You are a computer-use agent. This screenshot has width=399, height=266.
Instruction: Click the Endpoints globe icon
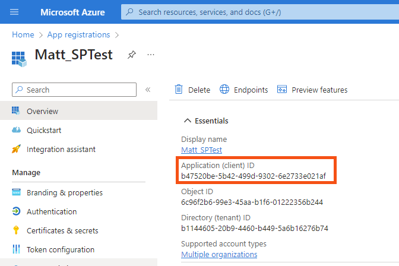[224, 90]
